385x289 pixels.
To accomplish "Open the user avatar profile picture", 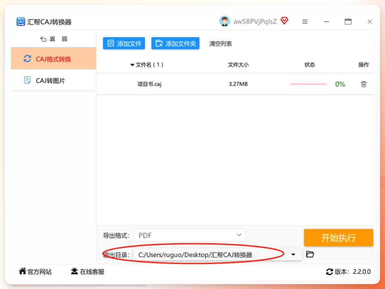I will tap(224, 21).
